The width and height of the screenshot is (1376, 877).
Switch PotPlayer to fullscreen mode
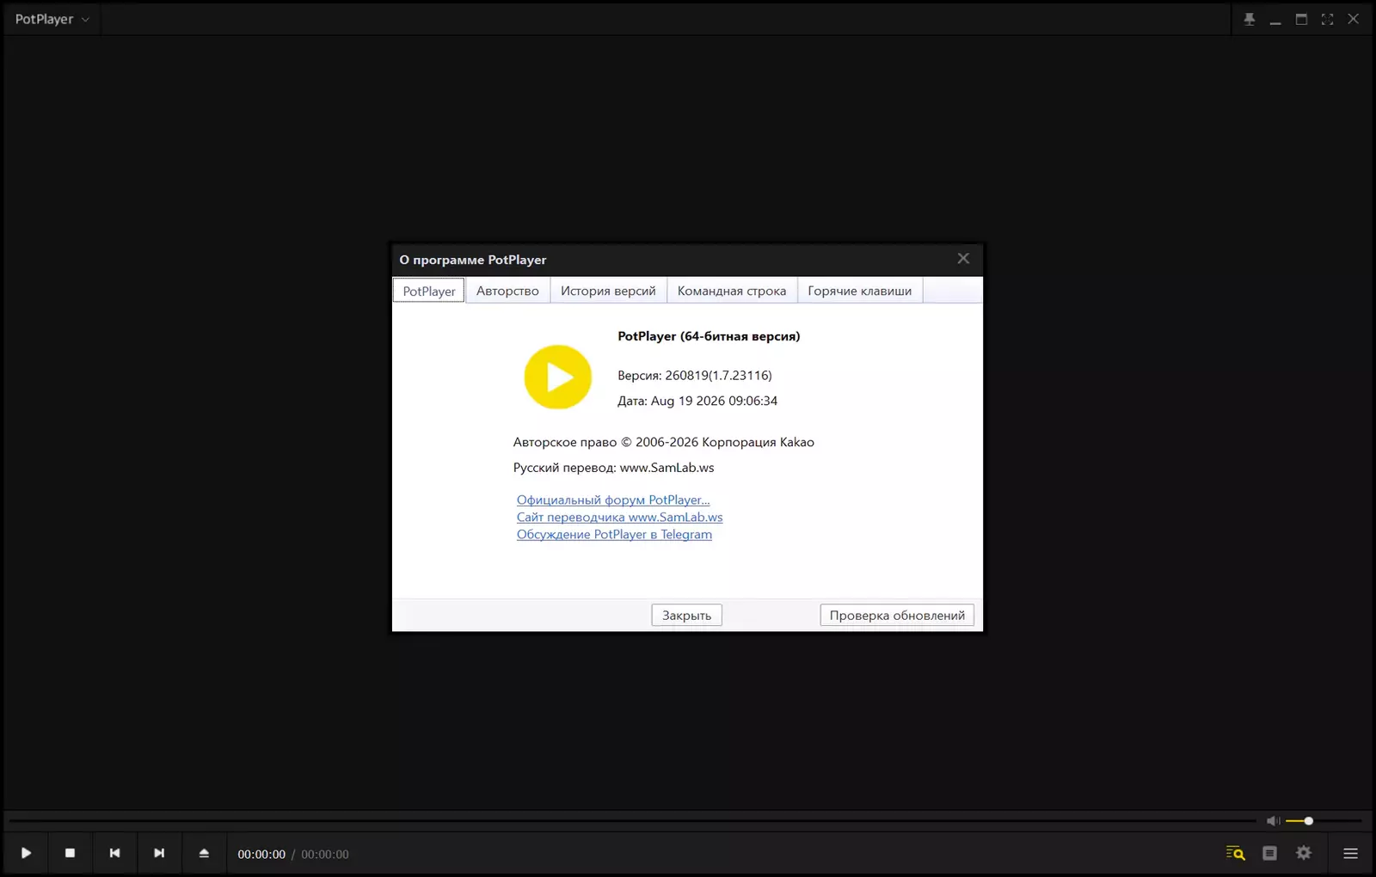coord(1327,19)
